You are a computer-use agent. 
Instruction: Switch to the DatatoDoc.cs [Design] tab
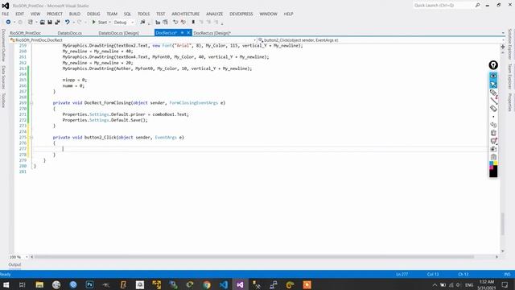coord(118,33)
